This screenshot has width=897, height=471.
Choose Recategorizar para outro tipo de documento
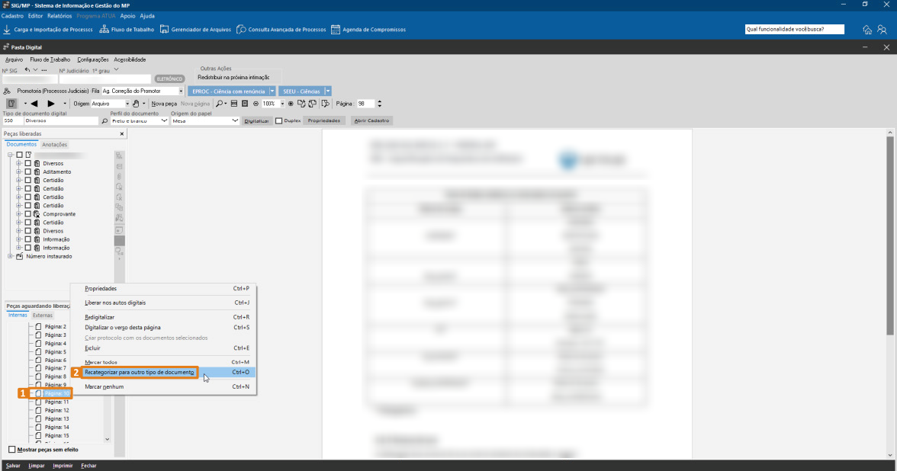point(140,373)
